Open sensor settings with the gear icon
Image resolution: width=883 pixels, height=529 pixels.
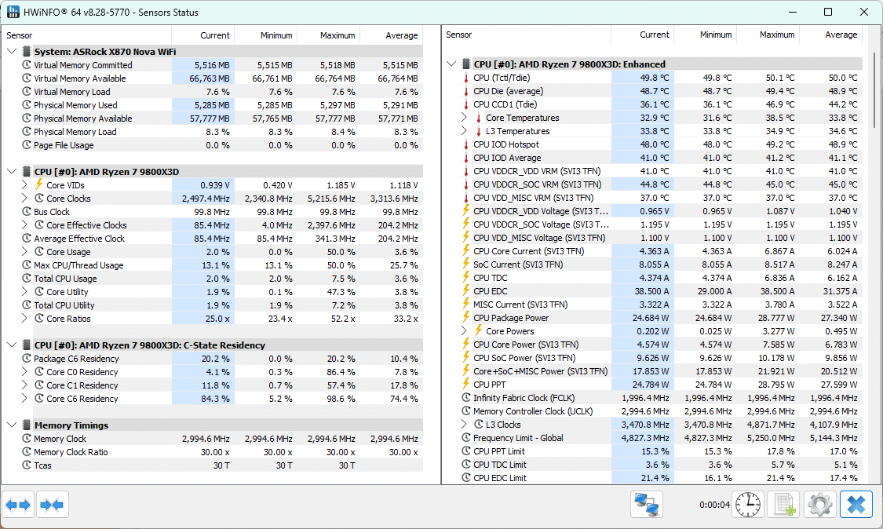click(x=820, y=504)
